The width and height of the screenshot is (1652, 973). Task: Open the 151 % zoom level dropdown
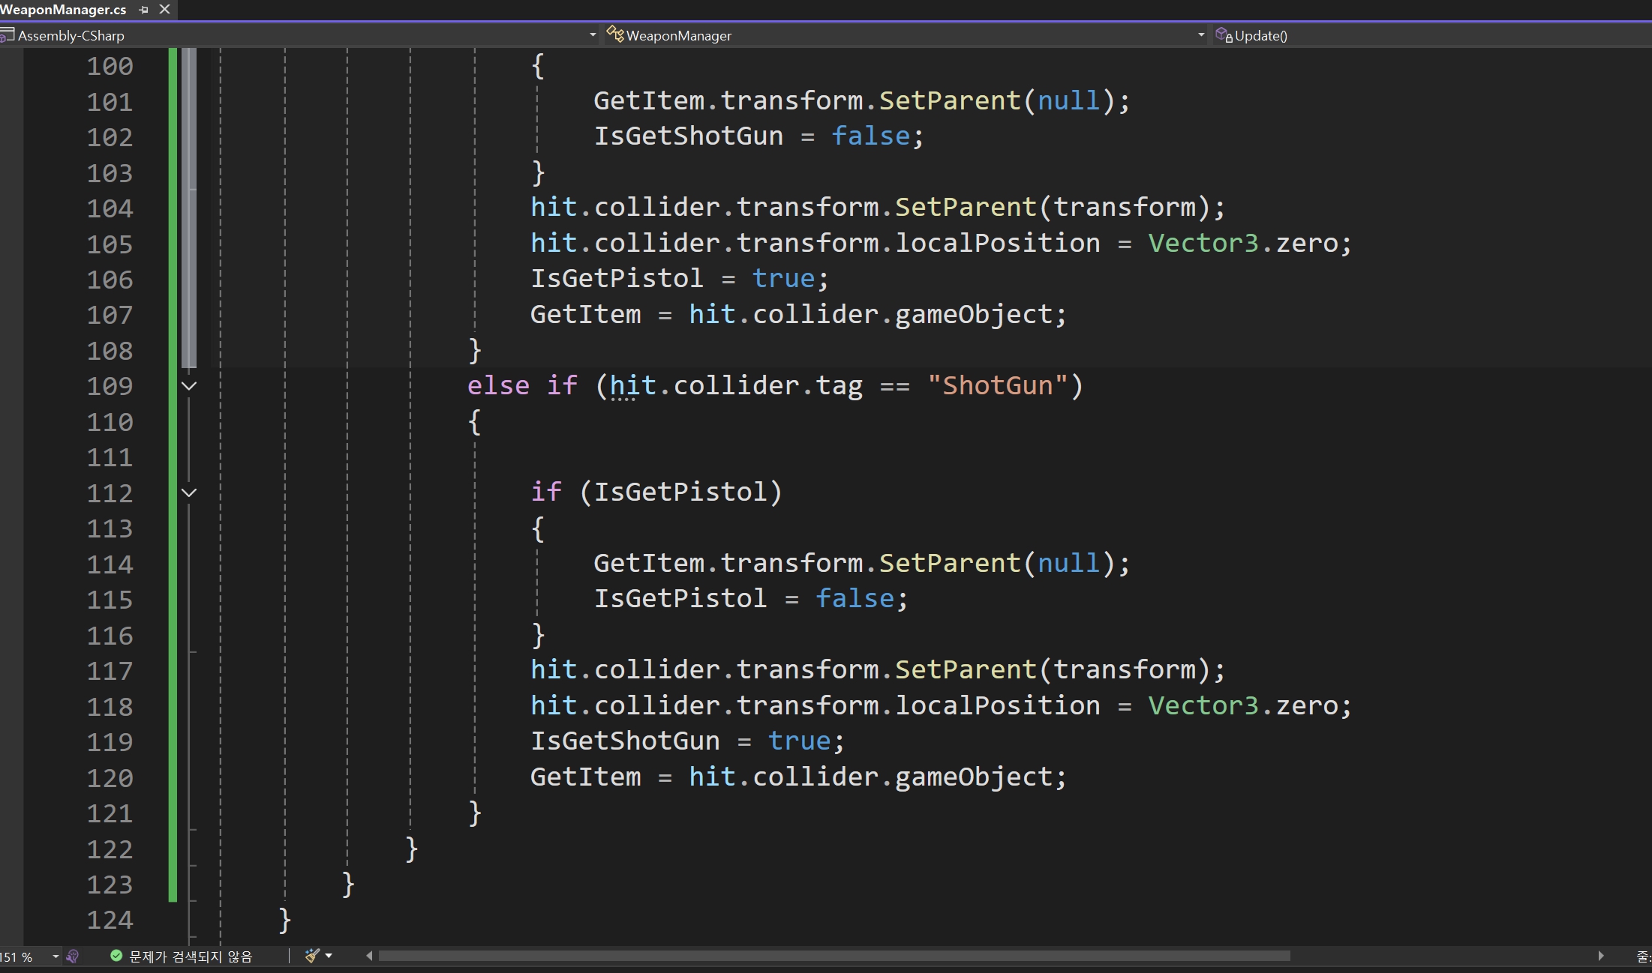55,957
